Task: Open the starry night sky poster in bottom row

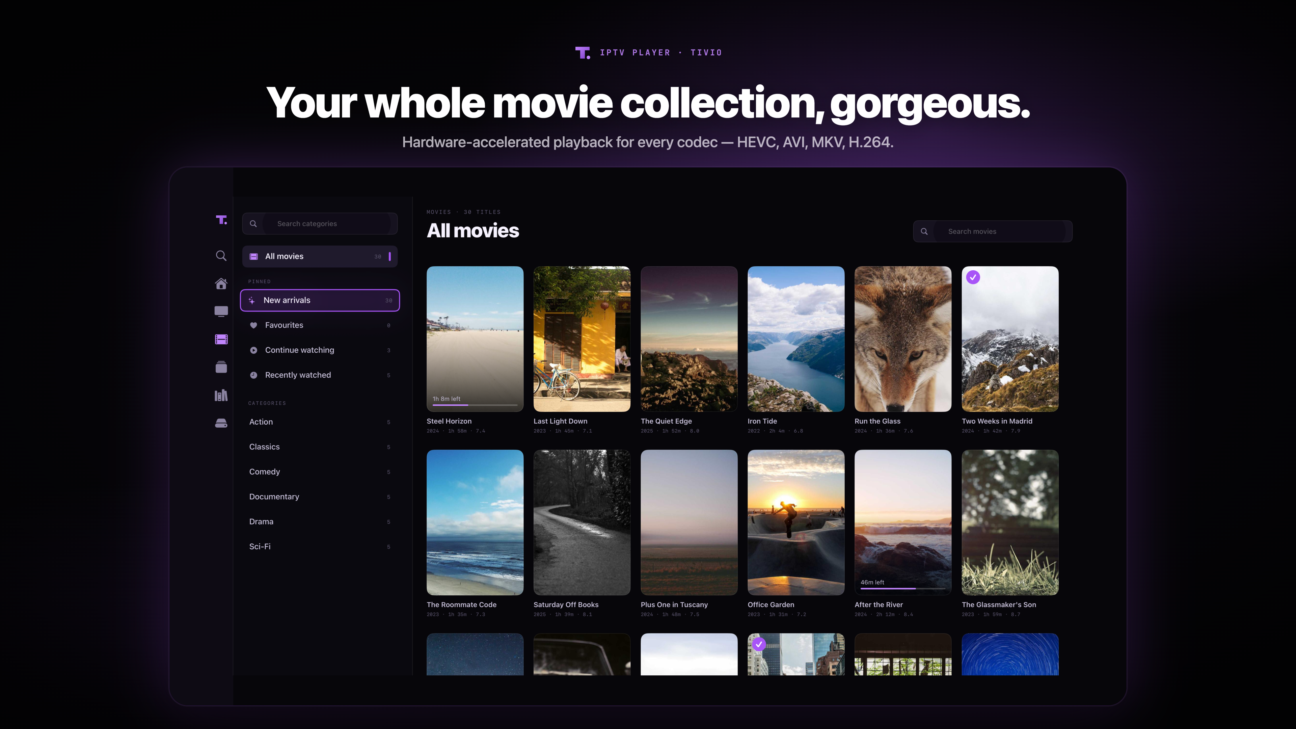Action: (x=475, y=654)
